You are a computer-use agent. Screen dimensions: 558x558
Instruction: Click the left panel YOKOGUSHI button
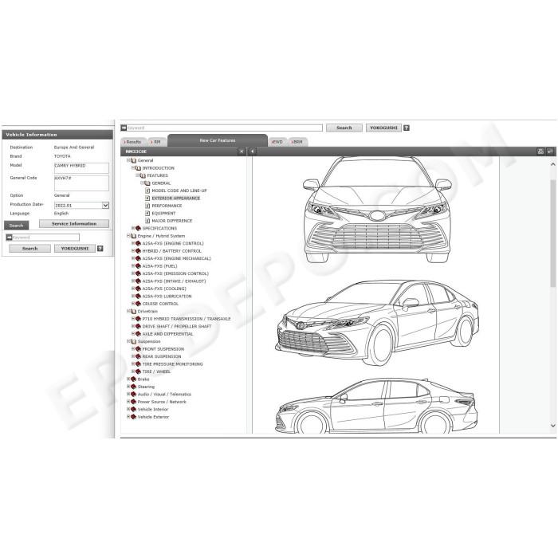pyautogui.click(x=75, y=249)
